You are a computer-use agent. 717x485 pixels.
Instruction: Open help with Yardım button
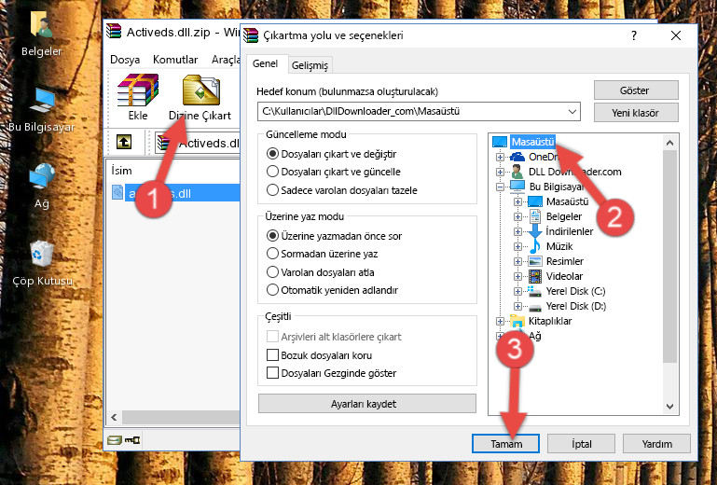(x=656, y=443)
